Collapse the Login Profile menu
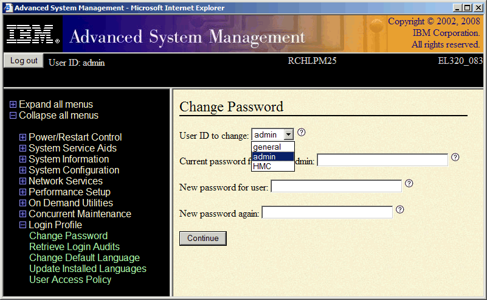The width and height of the screenshot is (487, 300). click(x=22, y=225)
